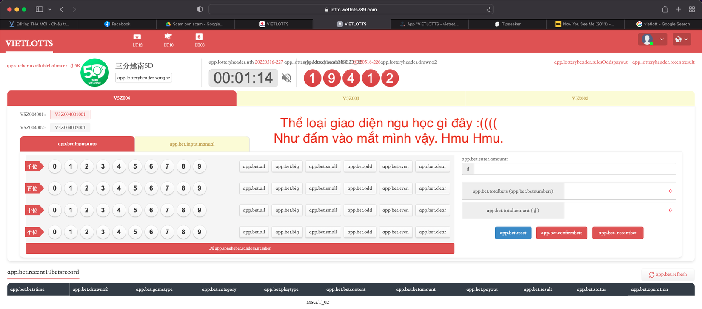The height and width of the screenshot is (309, 702).
Task: Toggle digit 6 in the 十位 row
Action: 151,210
